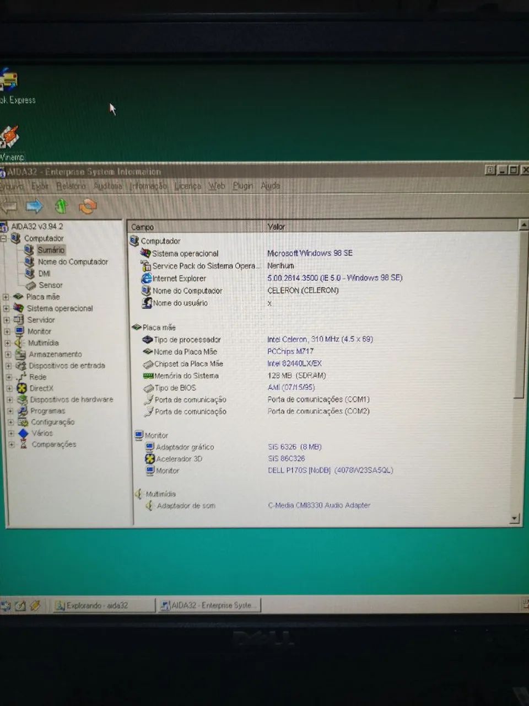Image resolution: width=529 pixels, height=706 pixels.
Task: Expand the Servidor tree node
Action: click(x=7, y=320)
